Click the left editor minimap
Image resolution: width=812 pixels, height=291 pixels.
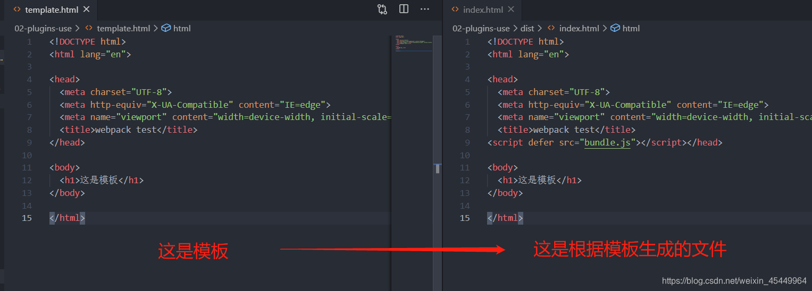click(x=413, y=44)
